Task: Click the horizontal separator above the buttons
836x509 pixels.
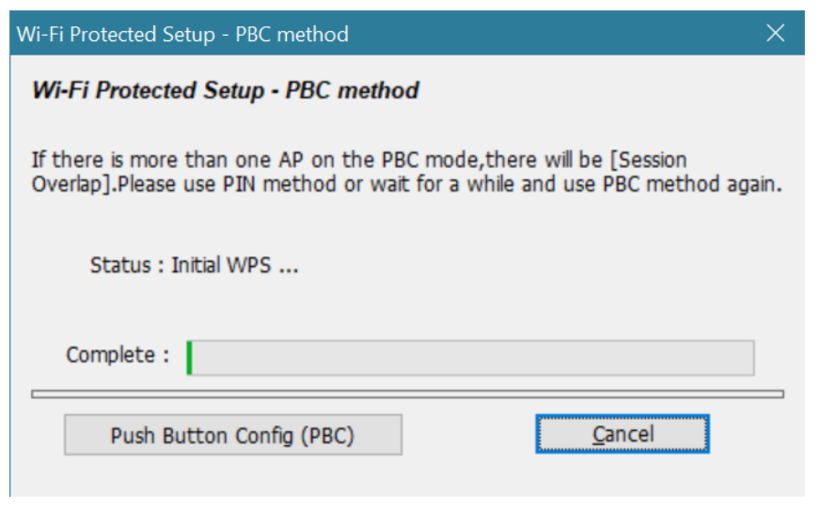Action: click(x=407, y=393)
